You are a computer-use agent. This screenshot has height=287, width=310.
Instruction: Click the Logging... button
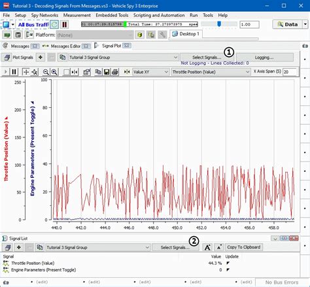(x=264, y=58)
